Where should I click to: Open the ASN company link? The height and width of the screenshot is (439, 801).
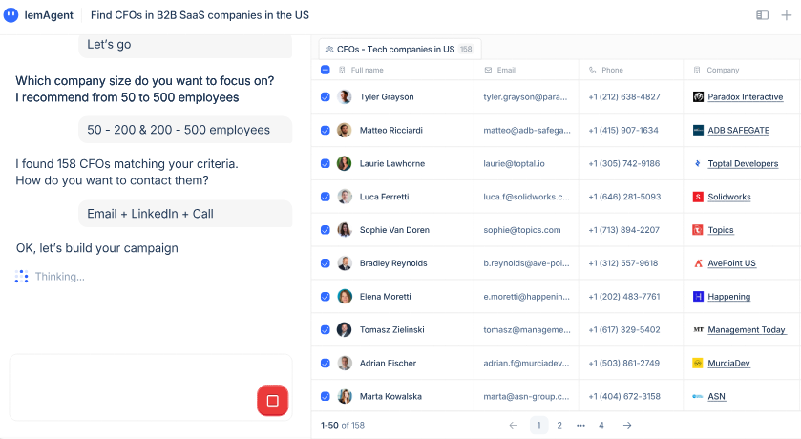tap(716, 396)
